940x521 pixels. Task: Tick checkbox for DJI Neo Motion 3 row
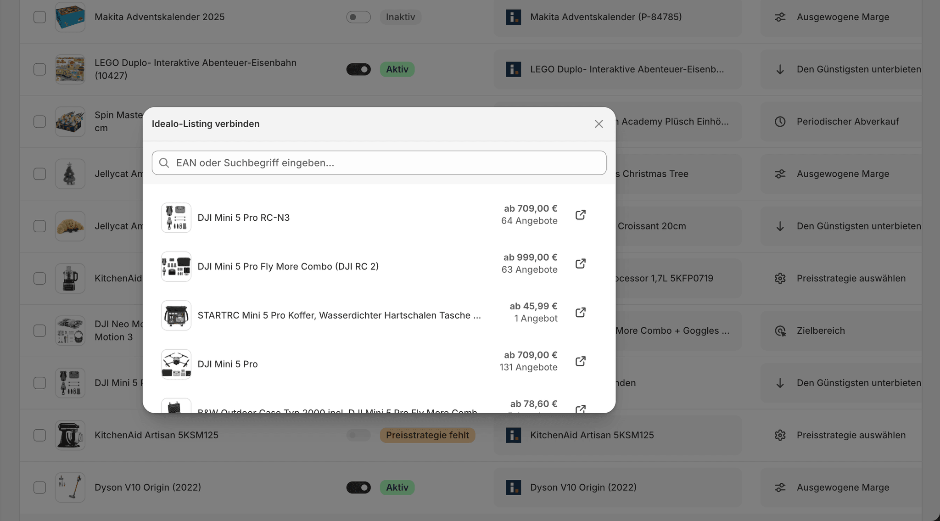tap(39, 331)
